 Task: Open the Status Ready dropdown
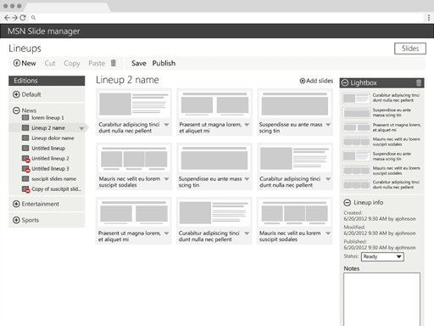[x=382, y=256]
